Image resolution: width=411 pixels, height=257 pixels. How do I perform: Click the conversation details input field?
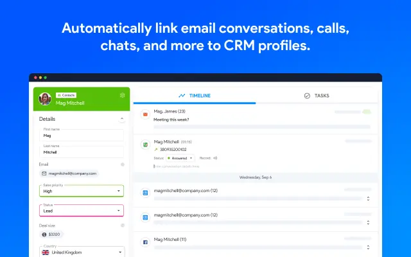[177, 166]
